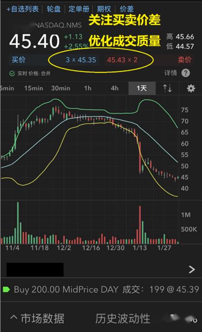Open the 期权 options tab

click(x=104, y=9)
